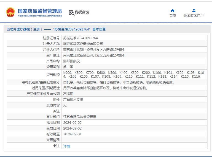Click the 产品储存条件及有效期 label
Image resolution: width=212 pixels, height=157 pixels.
coord(43,94)
